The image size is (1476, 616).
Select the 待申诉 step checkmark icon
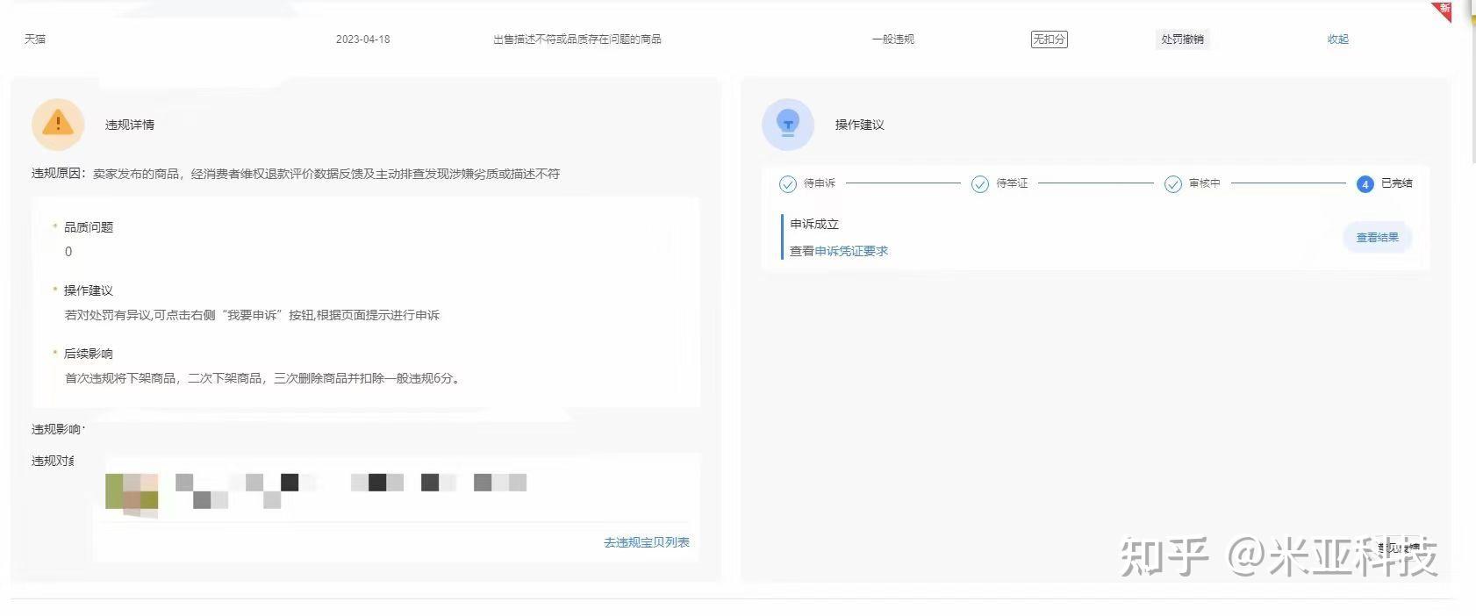click(x=787, y=184)
